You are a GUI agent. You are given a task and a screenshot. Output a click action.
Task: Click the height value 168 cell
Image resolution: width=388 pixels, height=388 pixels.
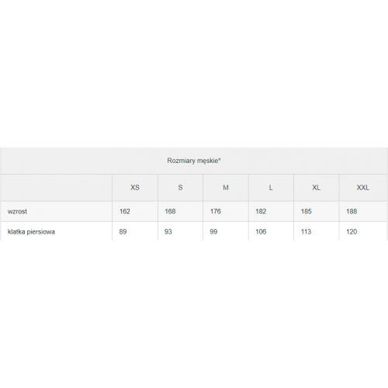(180, 212)
